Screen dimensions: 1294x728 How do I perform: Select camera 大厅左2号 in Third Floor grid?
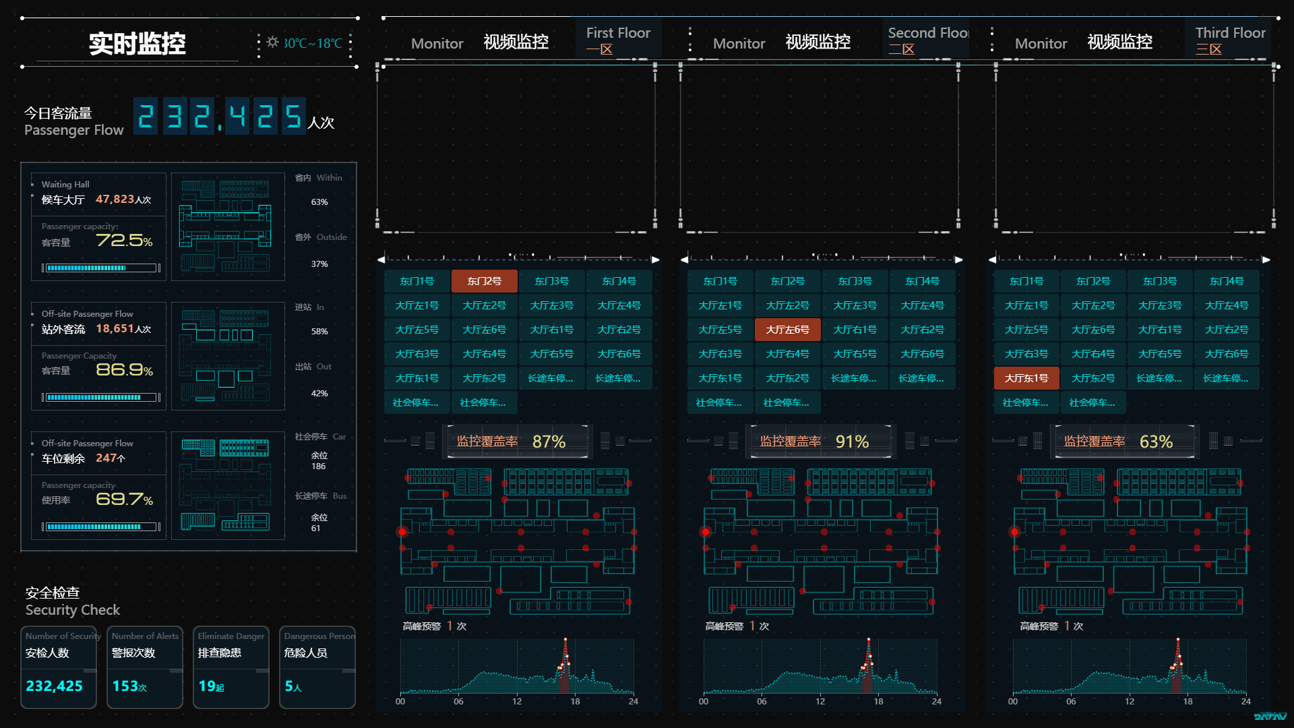pyautogui.click(x=1093, y=305)
